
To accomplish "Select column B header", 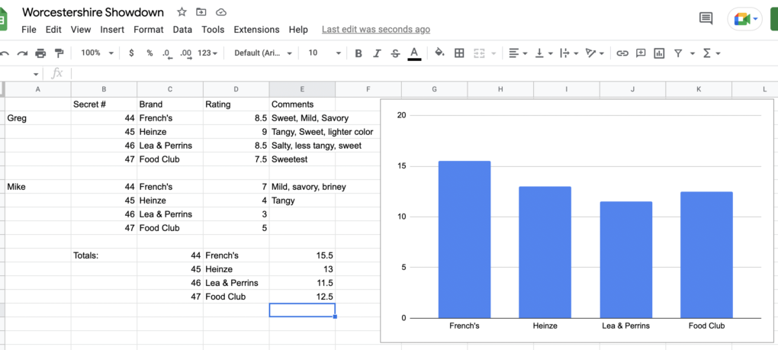I will (x=104, y=89).
